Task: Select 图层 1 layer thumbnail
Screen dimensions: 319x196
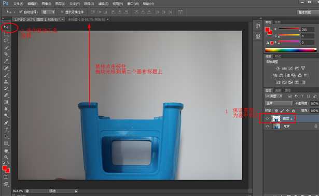Action: (276, 119)
